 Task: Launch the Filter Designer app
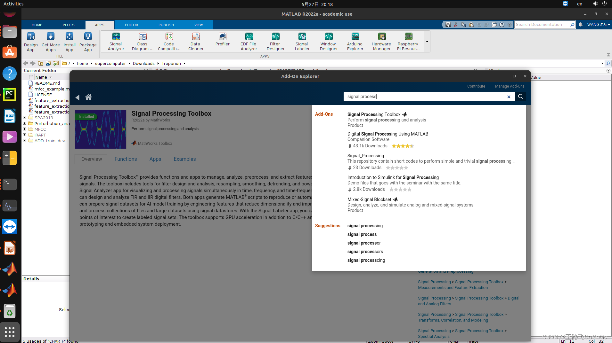click(x=275, y=41)
